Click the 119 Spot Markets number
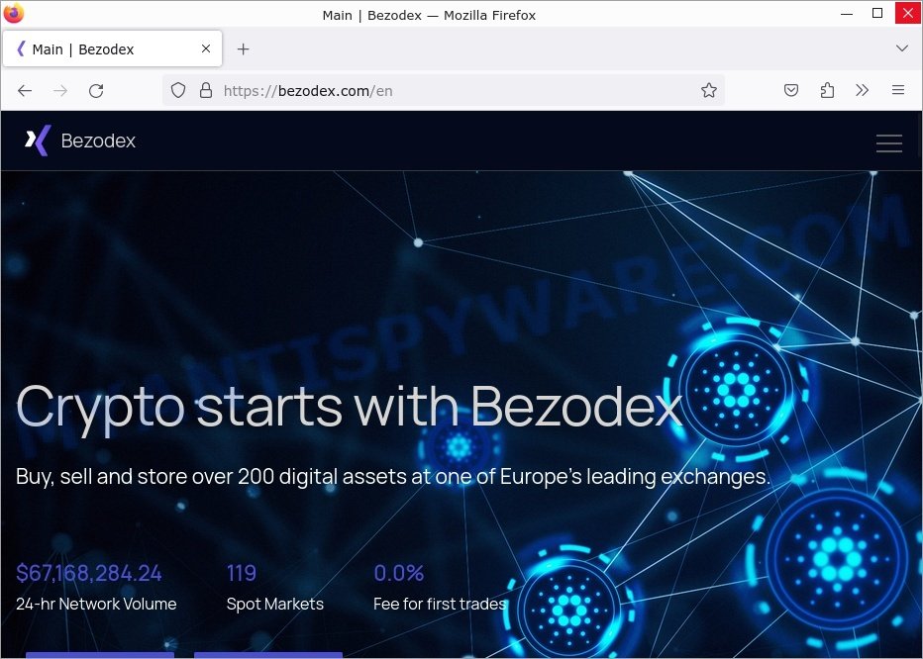The image size is (923, 659). (x=242, y=573)
